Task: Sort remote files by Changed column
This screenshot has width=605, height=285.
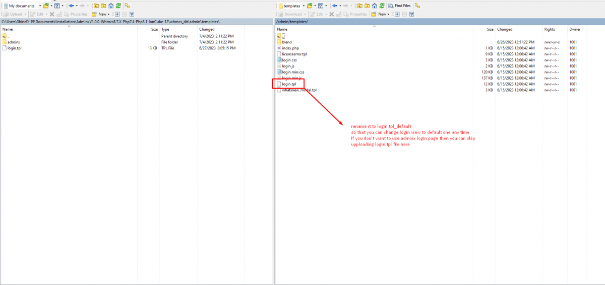Action: click(x=505, y=29)
